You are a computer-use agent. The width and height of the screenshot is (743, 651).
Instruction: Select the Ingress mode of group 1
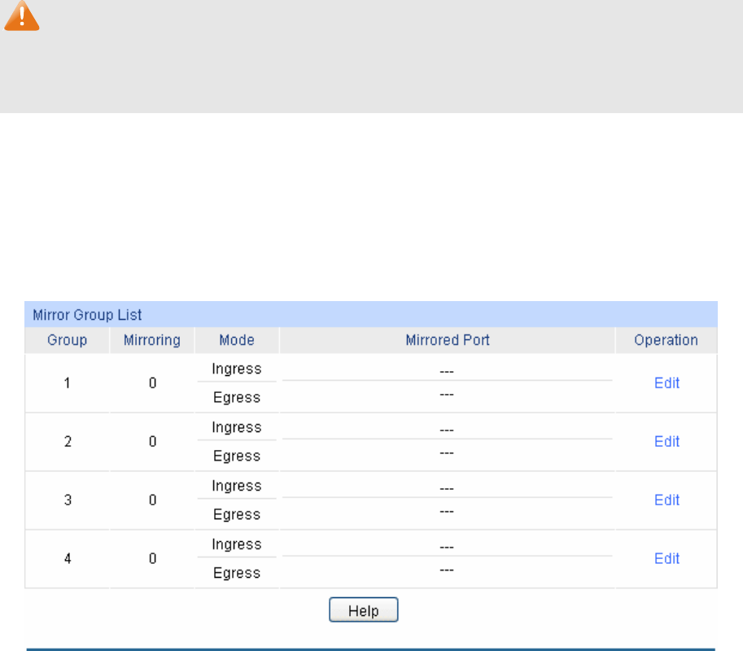(237, 369)
